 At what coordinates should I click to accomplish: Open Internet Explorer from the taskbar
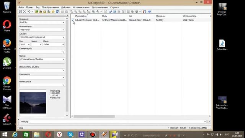[15, 135]
